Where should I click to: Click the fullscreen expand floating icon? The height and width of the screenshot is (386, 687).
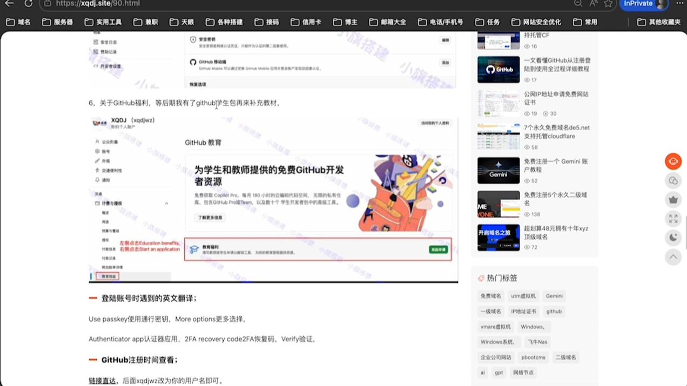click(x=673, y=219)
